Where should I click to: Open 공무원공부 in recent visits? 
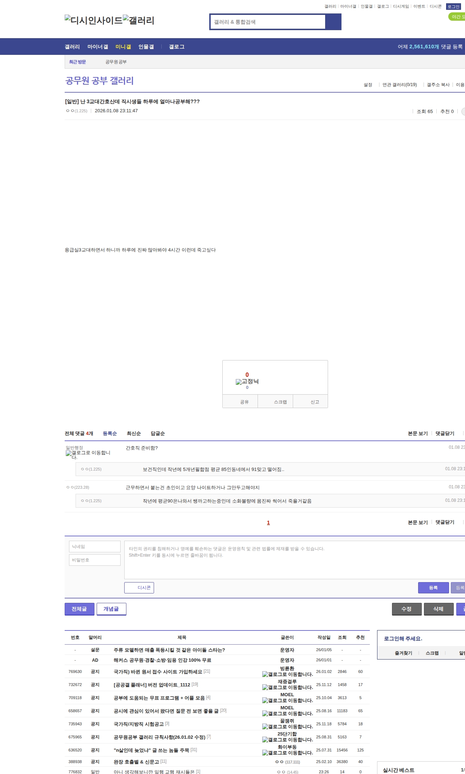pos(116,62)
